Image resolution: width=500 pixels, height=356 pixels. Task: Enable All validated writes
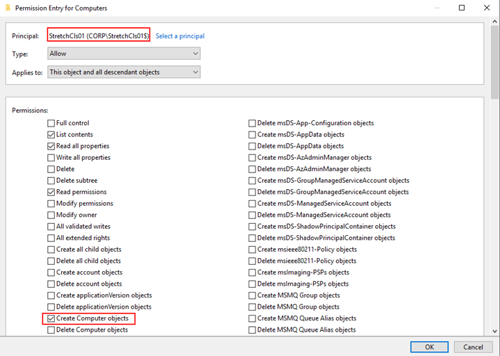[x=51, y=227]
